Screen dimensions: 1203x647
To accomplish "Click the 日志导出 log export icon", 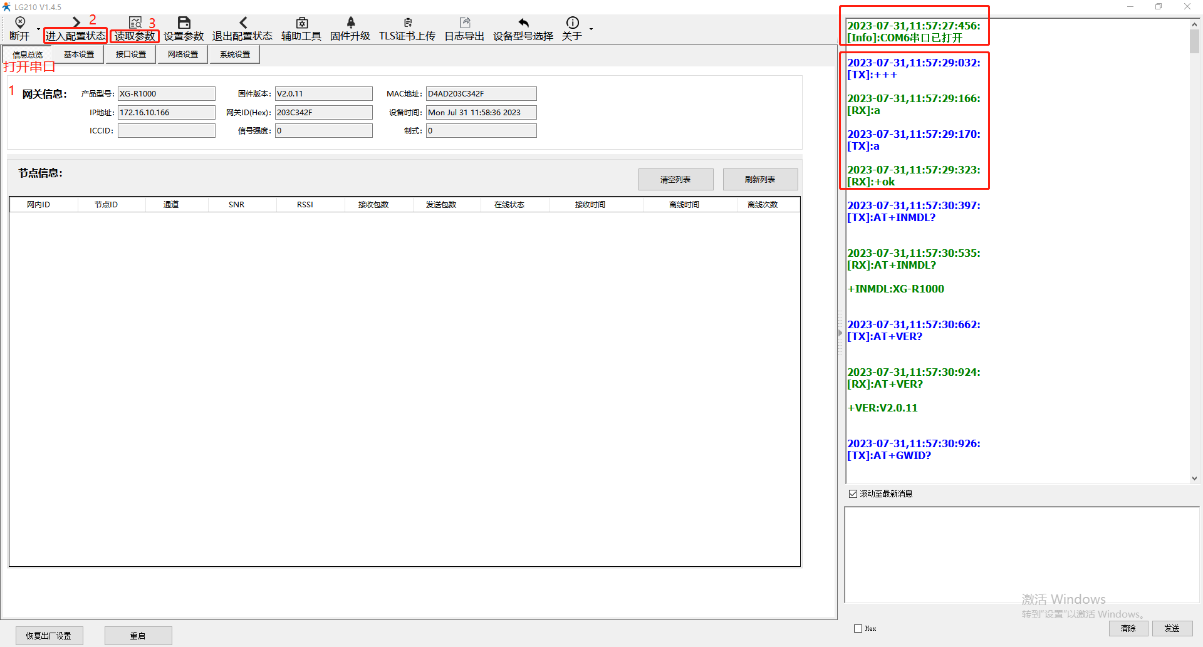I will (464, 23).
